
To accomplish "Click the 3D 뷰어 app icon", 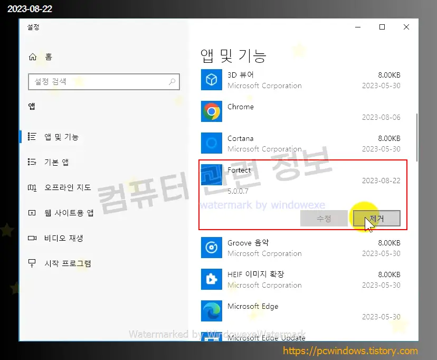I will click(x=212, y=80).
